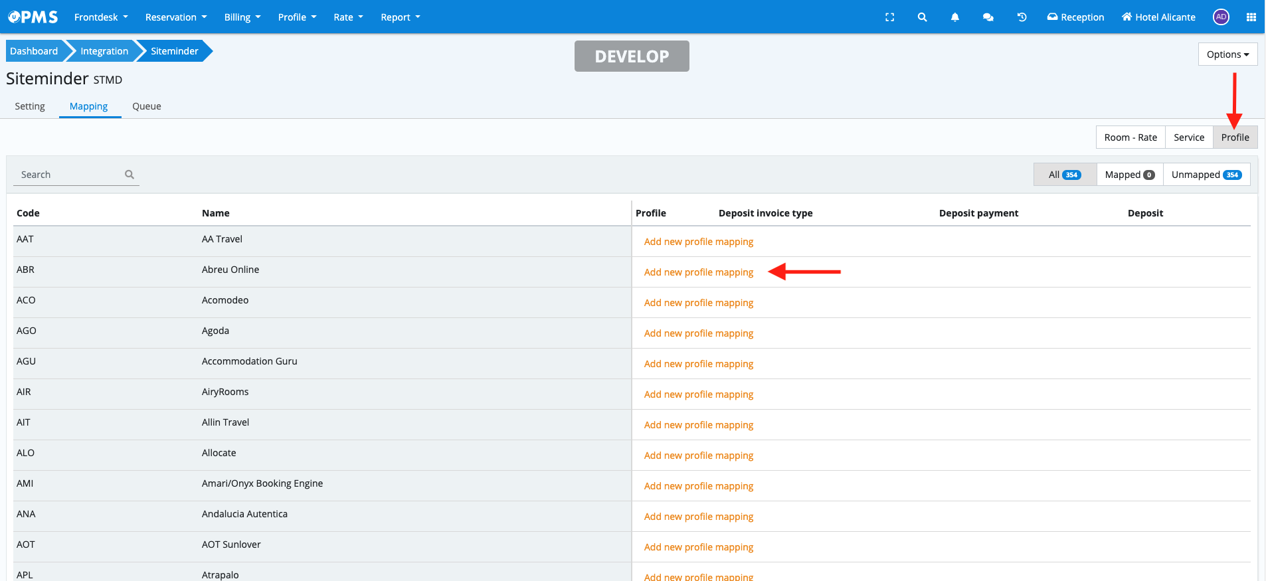Click the AD user avatar

coord(1221,17)
